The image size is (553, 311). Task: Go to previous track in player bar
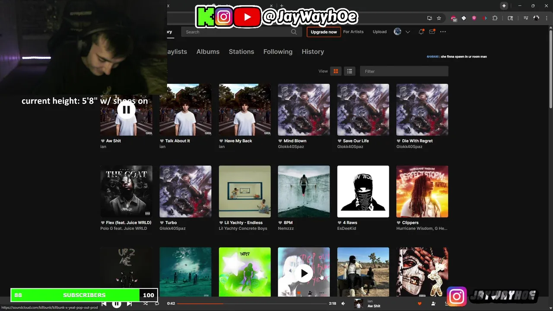(x=104, y=304)
